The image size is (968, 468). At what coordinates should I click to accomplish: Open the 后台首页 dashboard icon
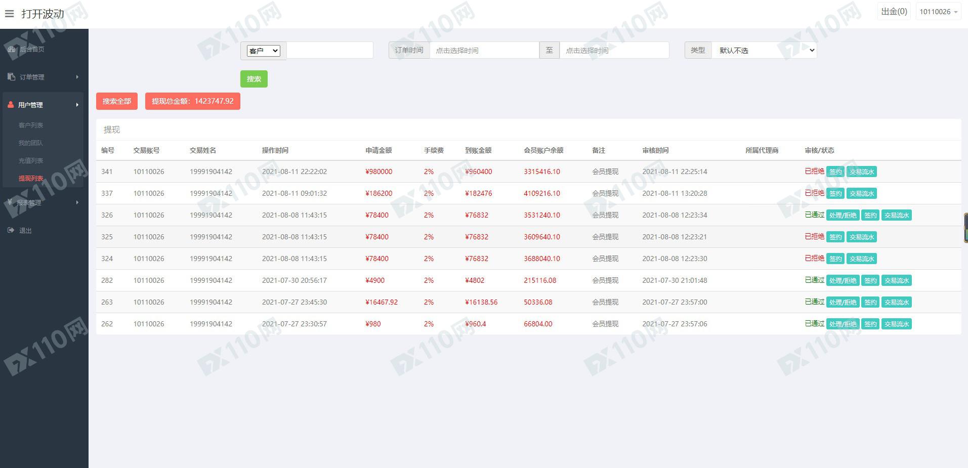12,49
